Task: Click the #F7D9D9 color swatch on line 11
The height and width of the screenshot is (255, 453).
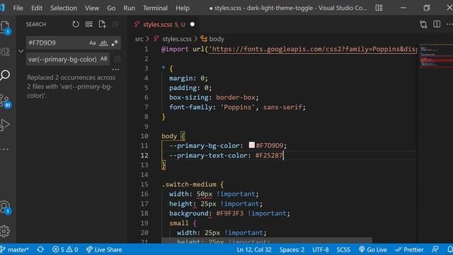Action: 252,144
